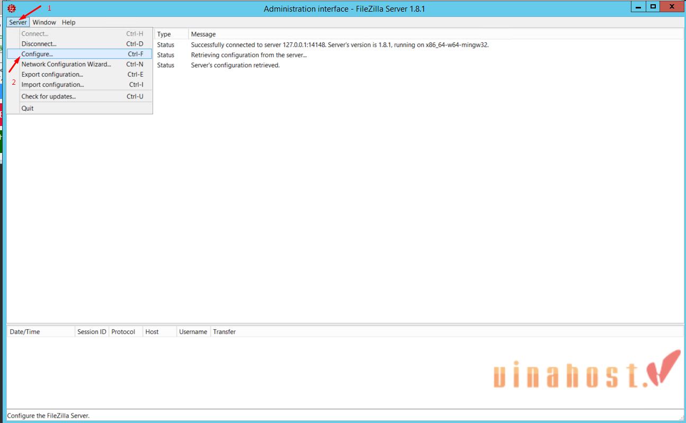The image size is (686, 423).
Task: Click the Username column header
Action: [x=193, y=331]
